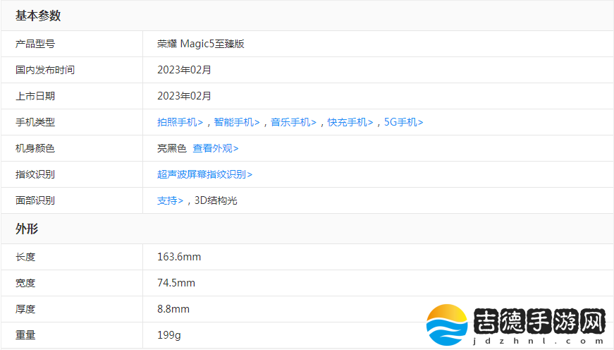
Task: Click the 面部识别 label
Action: click(x=35, y=200)
